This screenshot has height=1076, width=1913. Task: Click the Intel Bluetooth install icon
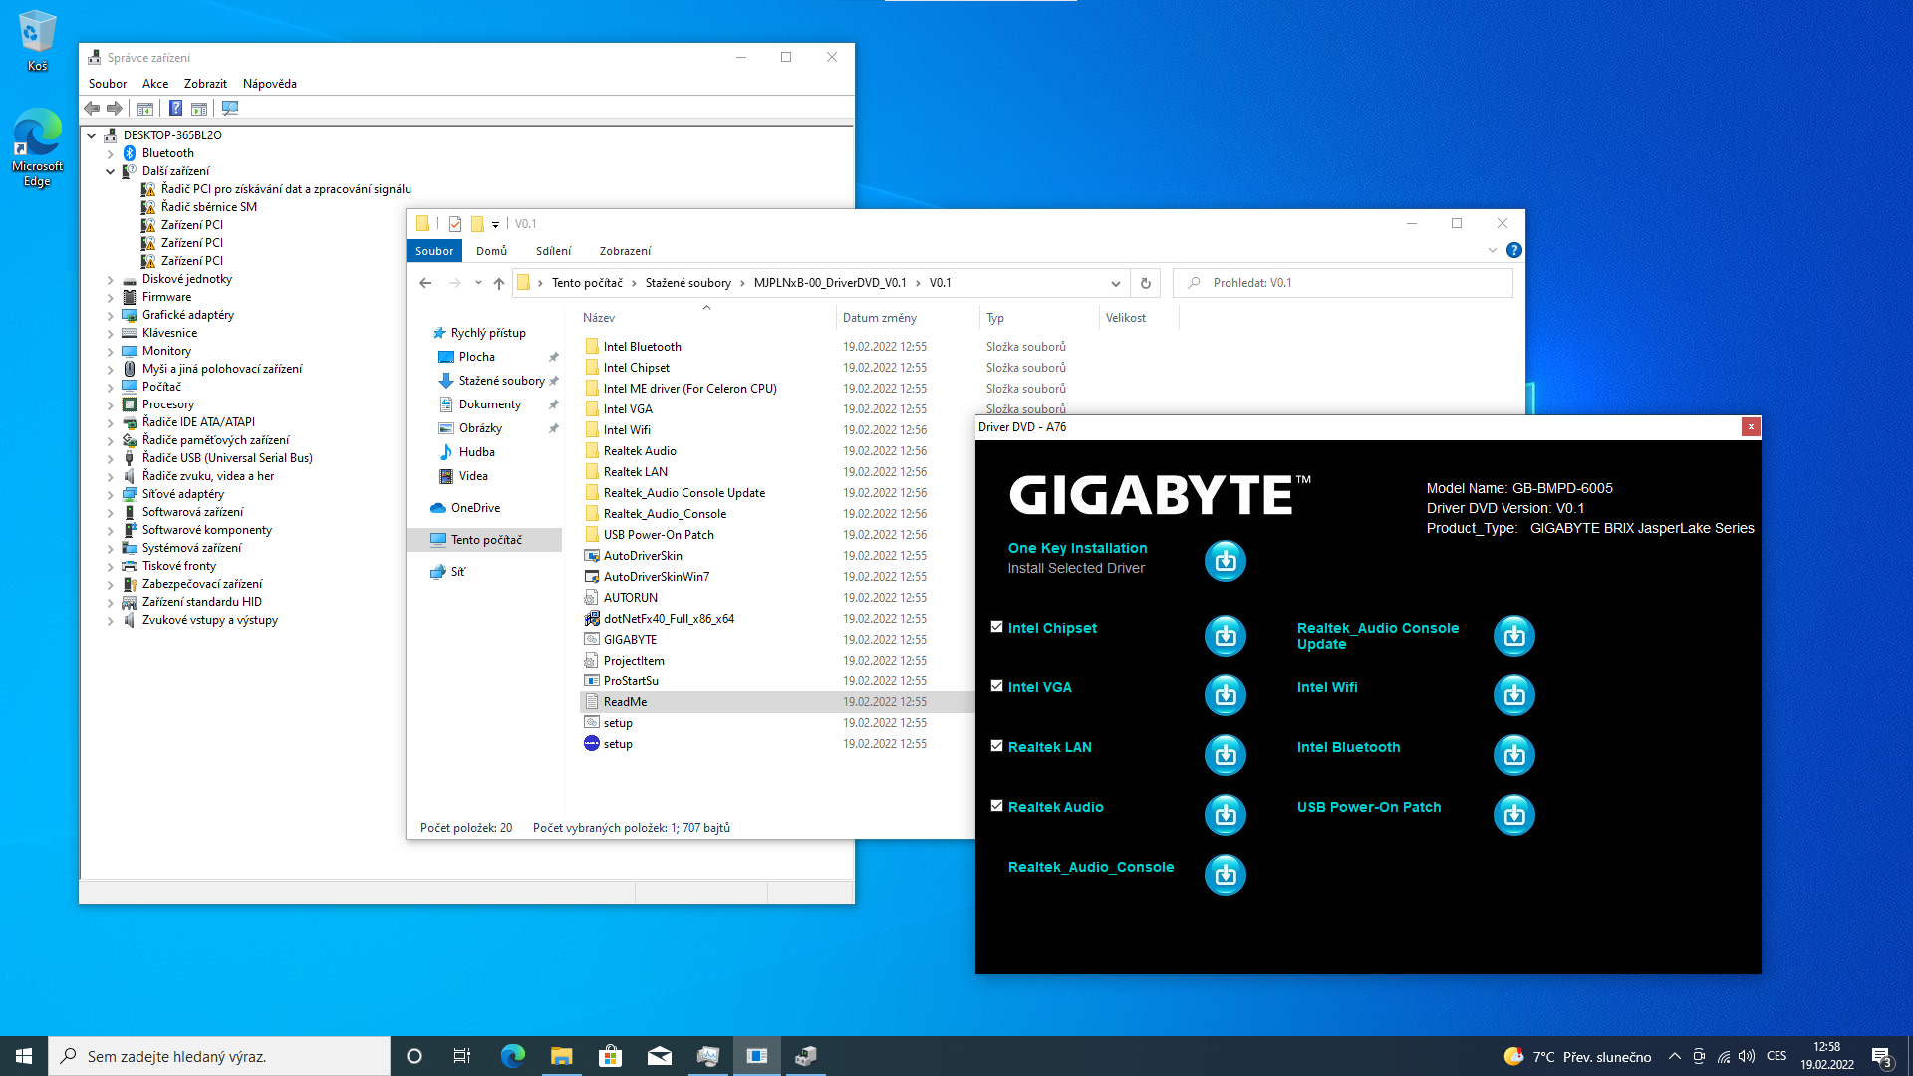pyautogui.click(x=1514, y=755)
